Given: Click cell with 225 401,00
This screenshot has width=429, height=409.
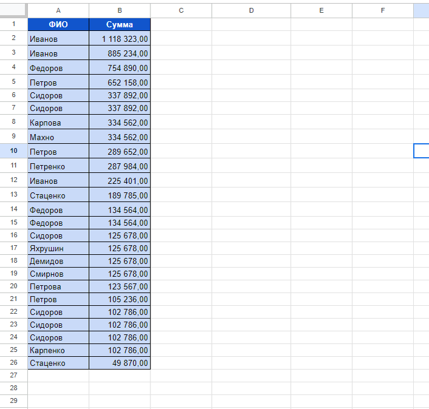Looking at the screenshot, I should coord(120,180).
